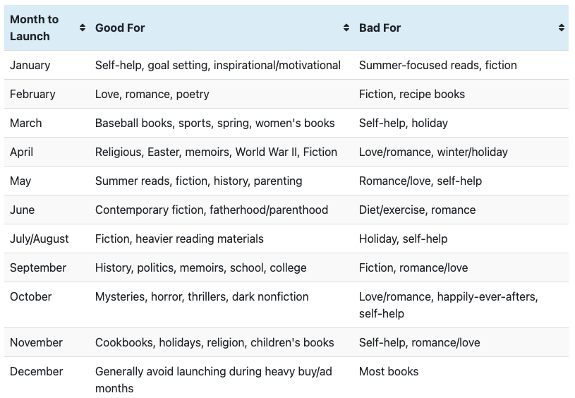
Task: Select October's Mysteries, horror, thrillers cell
Action: (x=222, y=305)
